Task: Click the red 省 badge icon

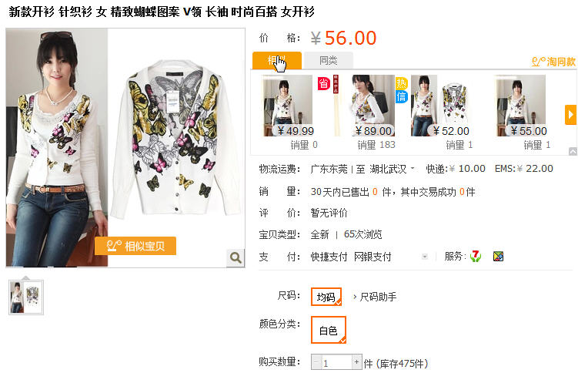Action: pyautogui.click(x=324, y=84)
